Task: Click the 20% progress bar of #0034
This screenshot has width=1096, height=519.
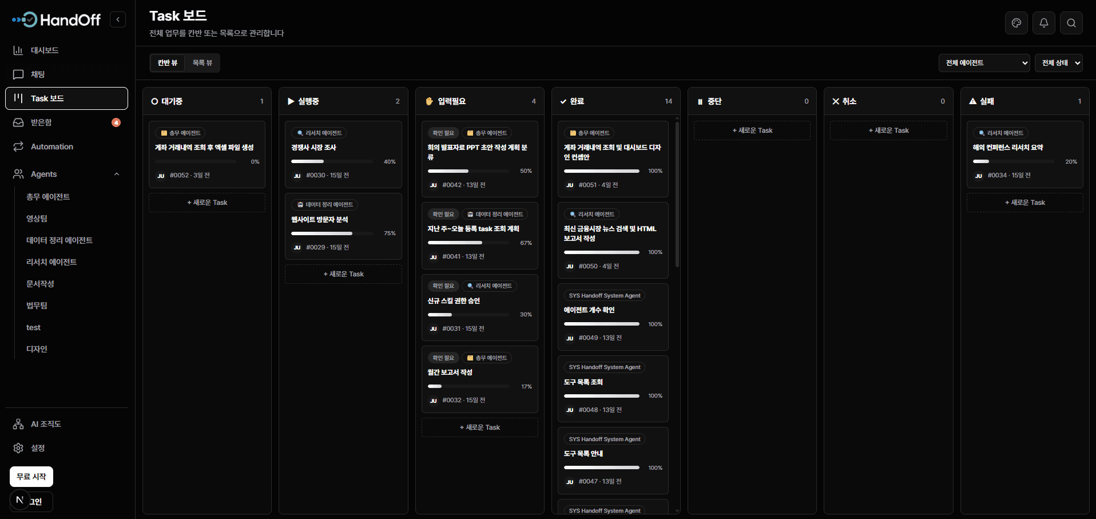Action: coord(1014,162)
